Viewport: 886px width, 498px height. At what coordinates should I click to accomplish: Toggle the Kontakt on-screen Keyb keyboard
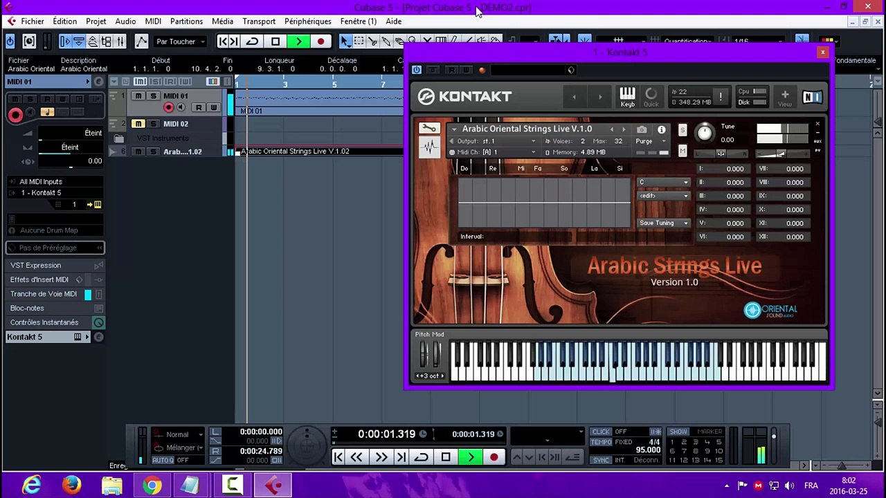click(x=627, y=97)
